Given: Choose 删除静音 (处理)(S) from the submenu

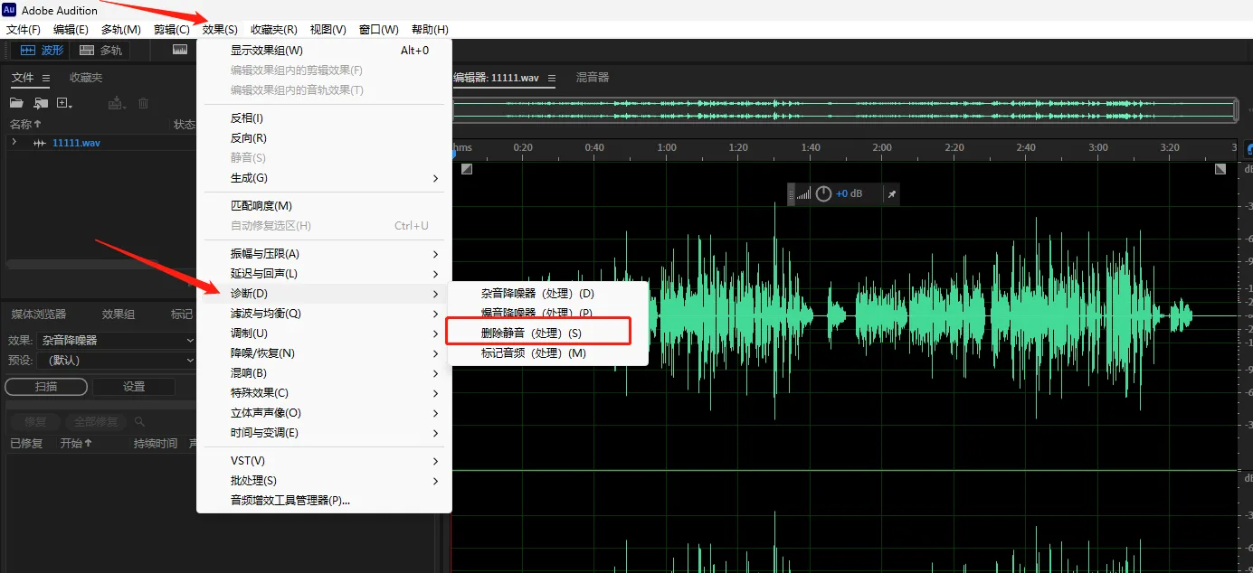Looking at the screenshot, I should pos(548,333).
